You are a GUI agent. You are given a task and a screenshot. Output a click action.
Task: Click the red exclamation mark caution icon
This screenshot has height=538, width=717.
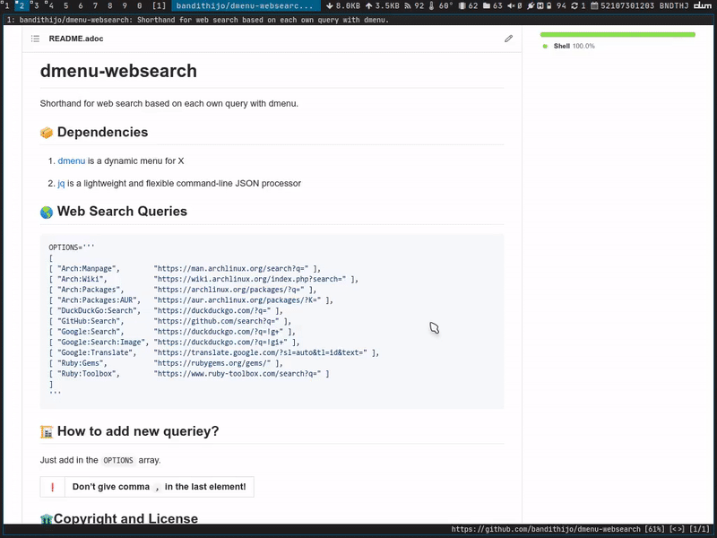point(52,487)
